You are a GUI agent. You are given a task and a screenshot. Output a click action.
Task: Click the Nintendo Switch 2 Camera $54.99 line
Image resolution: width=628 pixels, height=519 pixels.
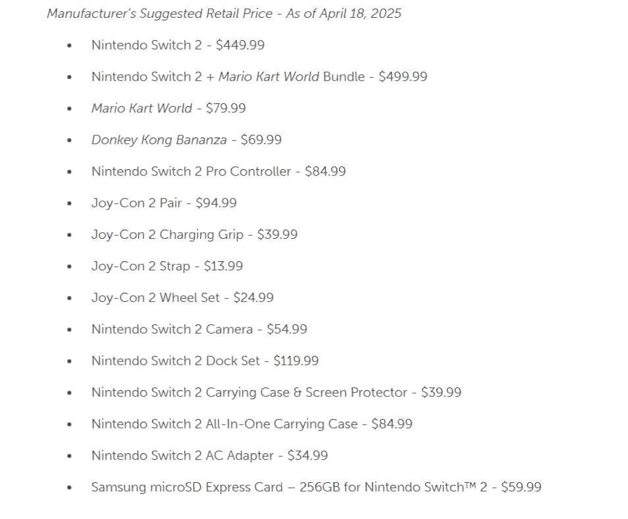(199, 330)
